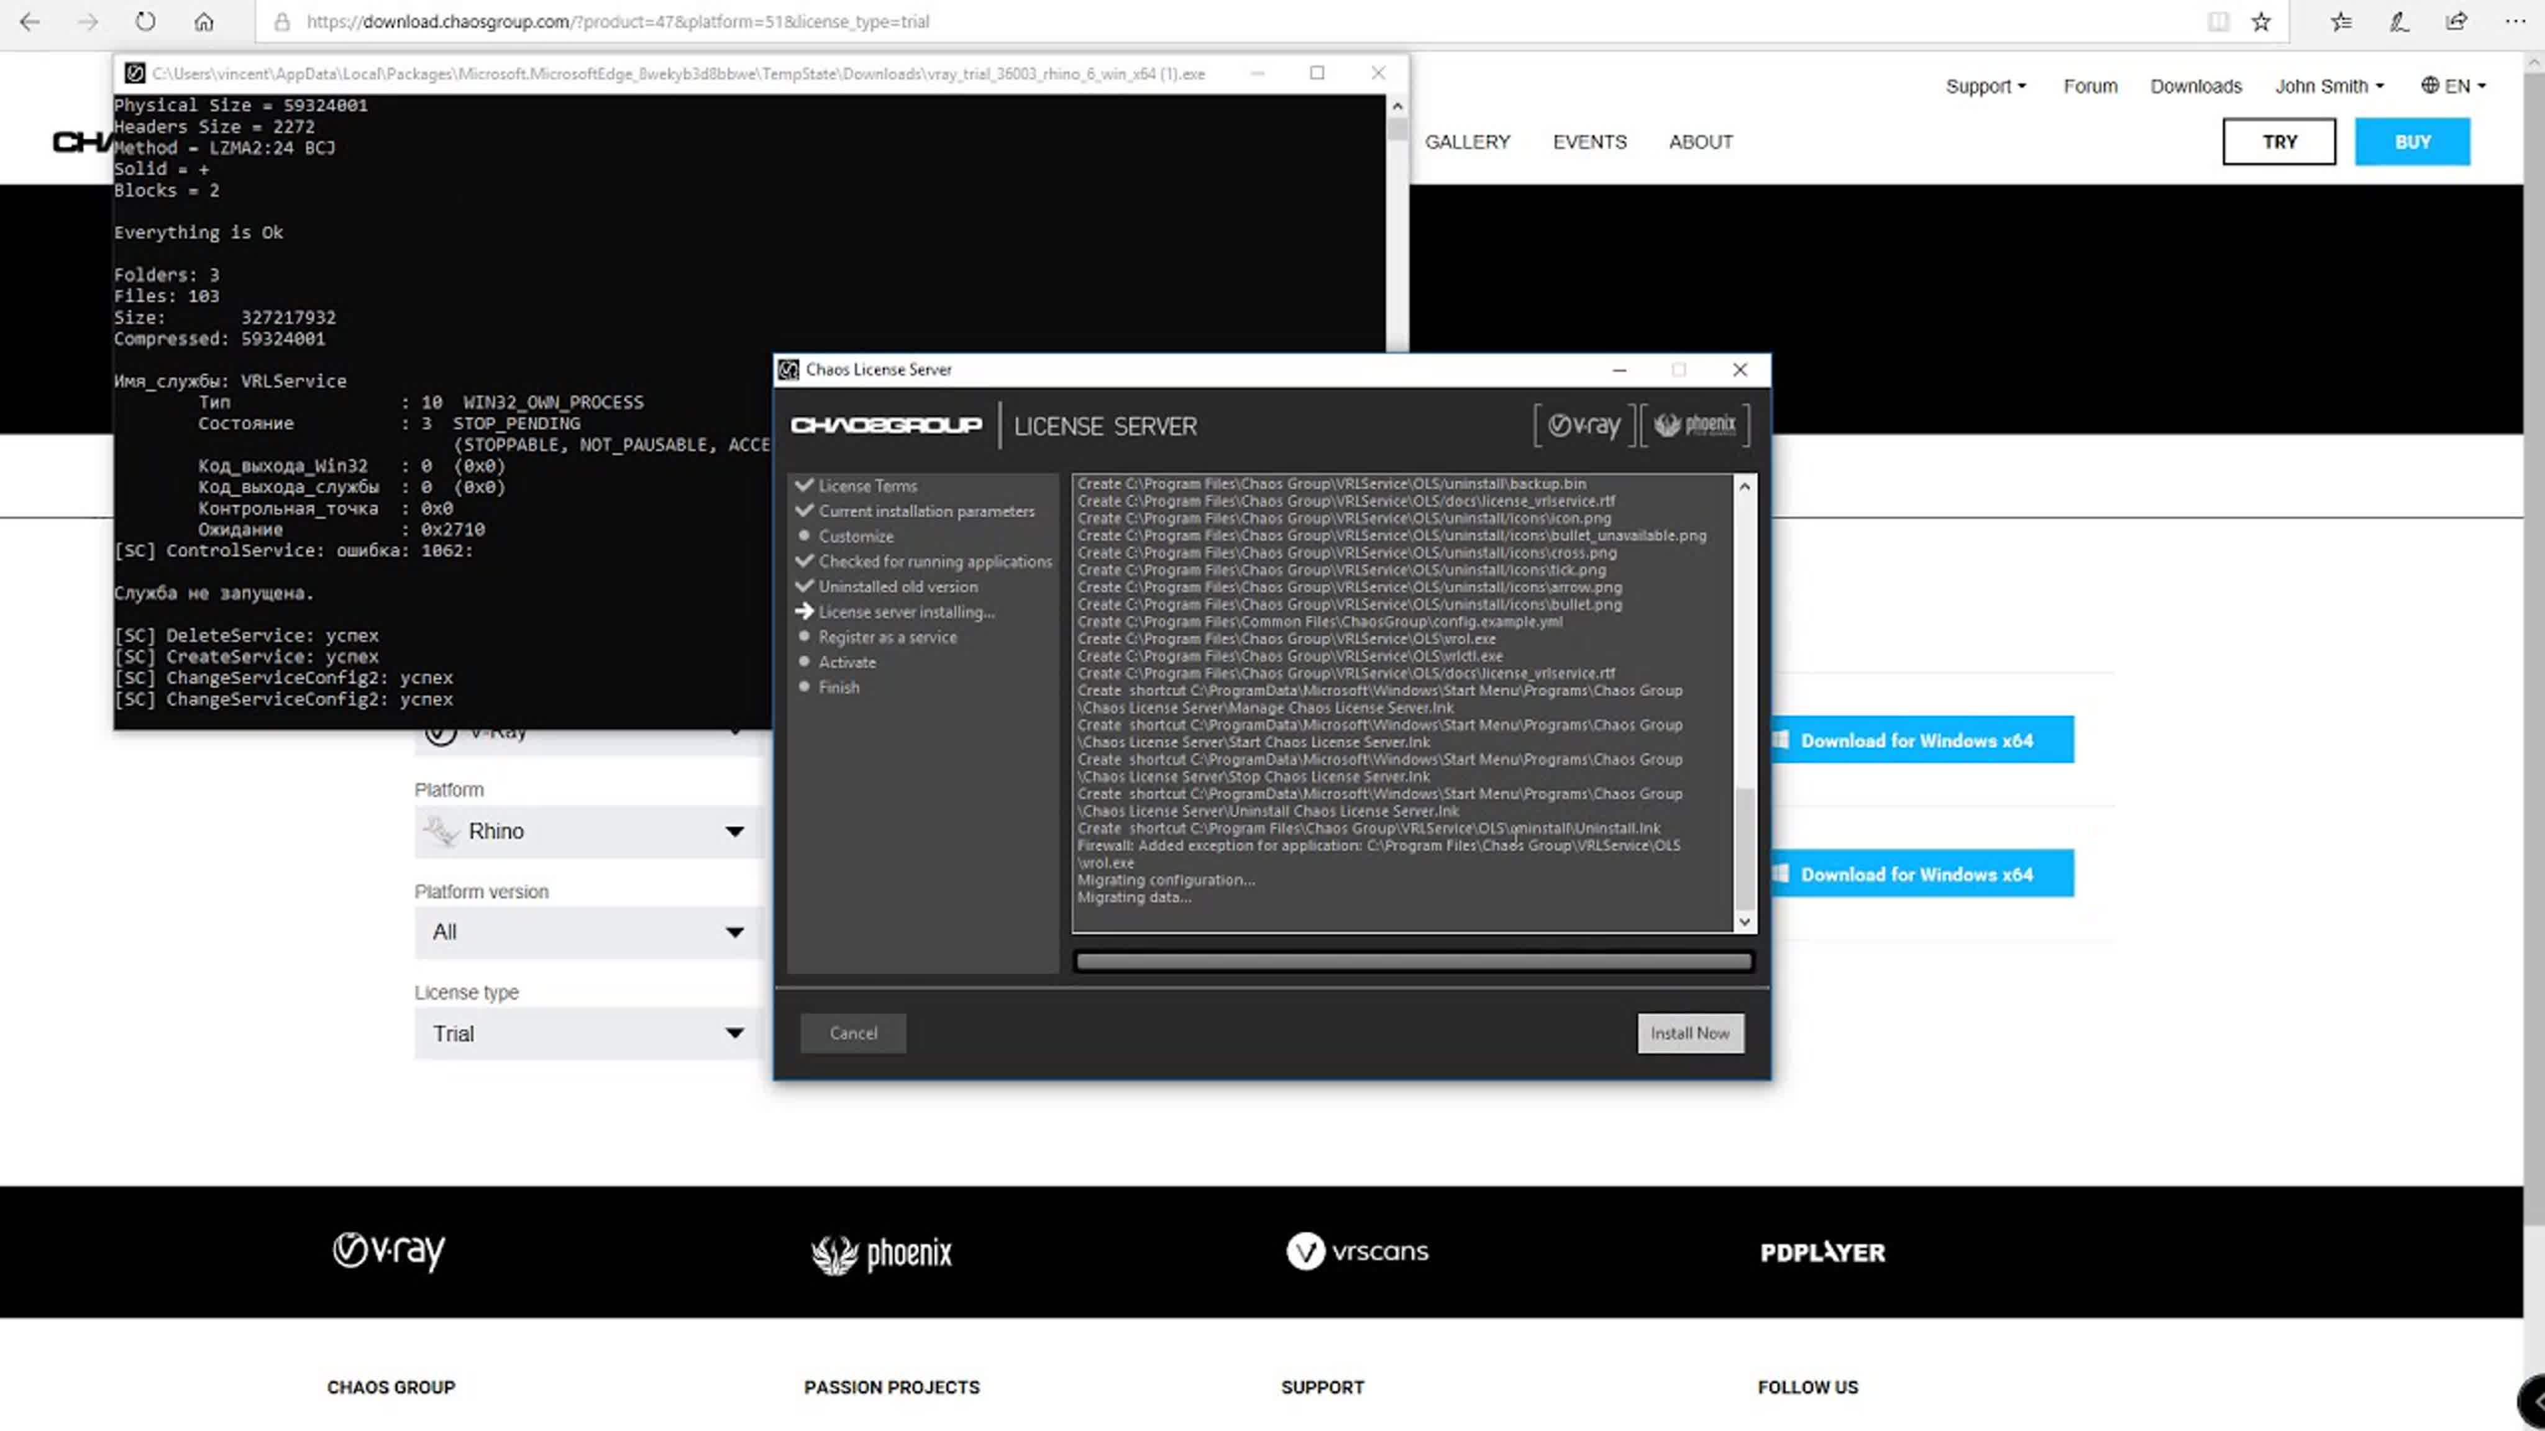Click the upper Download for Windows x64 button
This screenshot has height=1431, width=2545.
coord(1922,740)
